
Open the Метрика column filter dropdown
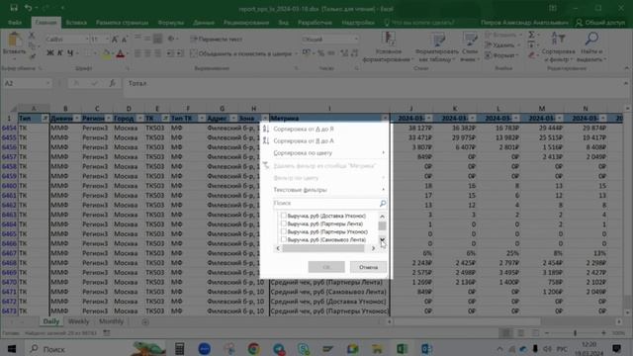[385, 119]
